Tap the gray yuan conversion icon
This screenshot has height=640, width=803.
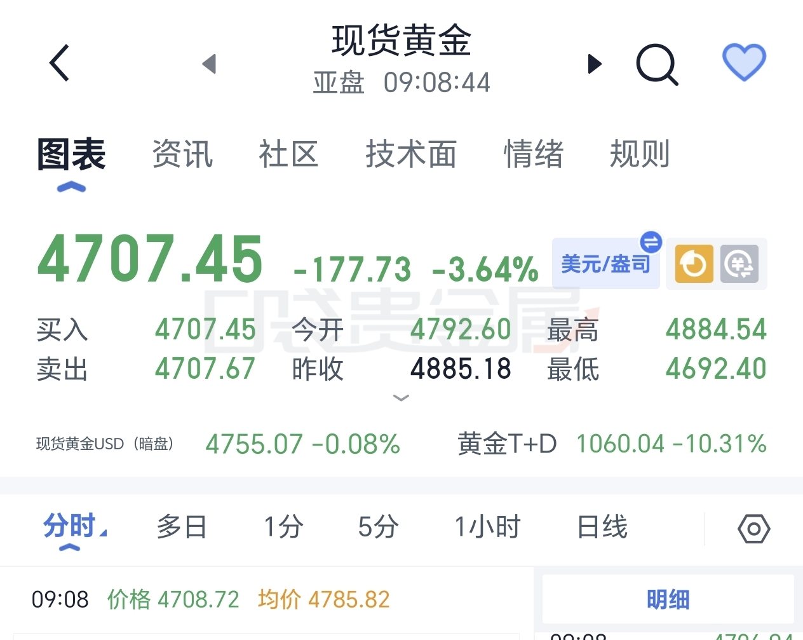coord(739,264)
